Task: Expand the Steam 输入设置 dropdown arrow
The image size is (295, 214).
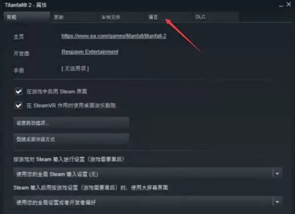Action: 277,174
